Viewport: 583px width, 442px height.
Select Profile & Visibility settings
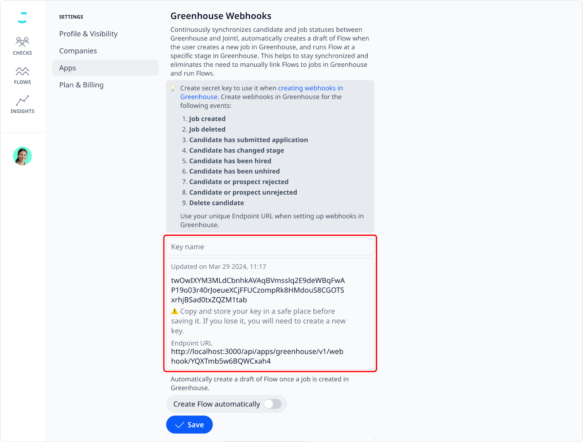tap(89, 34)
